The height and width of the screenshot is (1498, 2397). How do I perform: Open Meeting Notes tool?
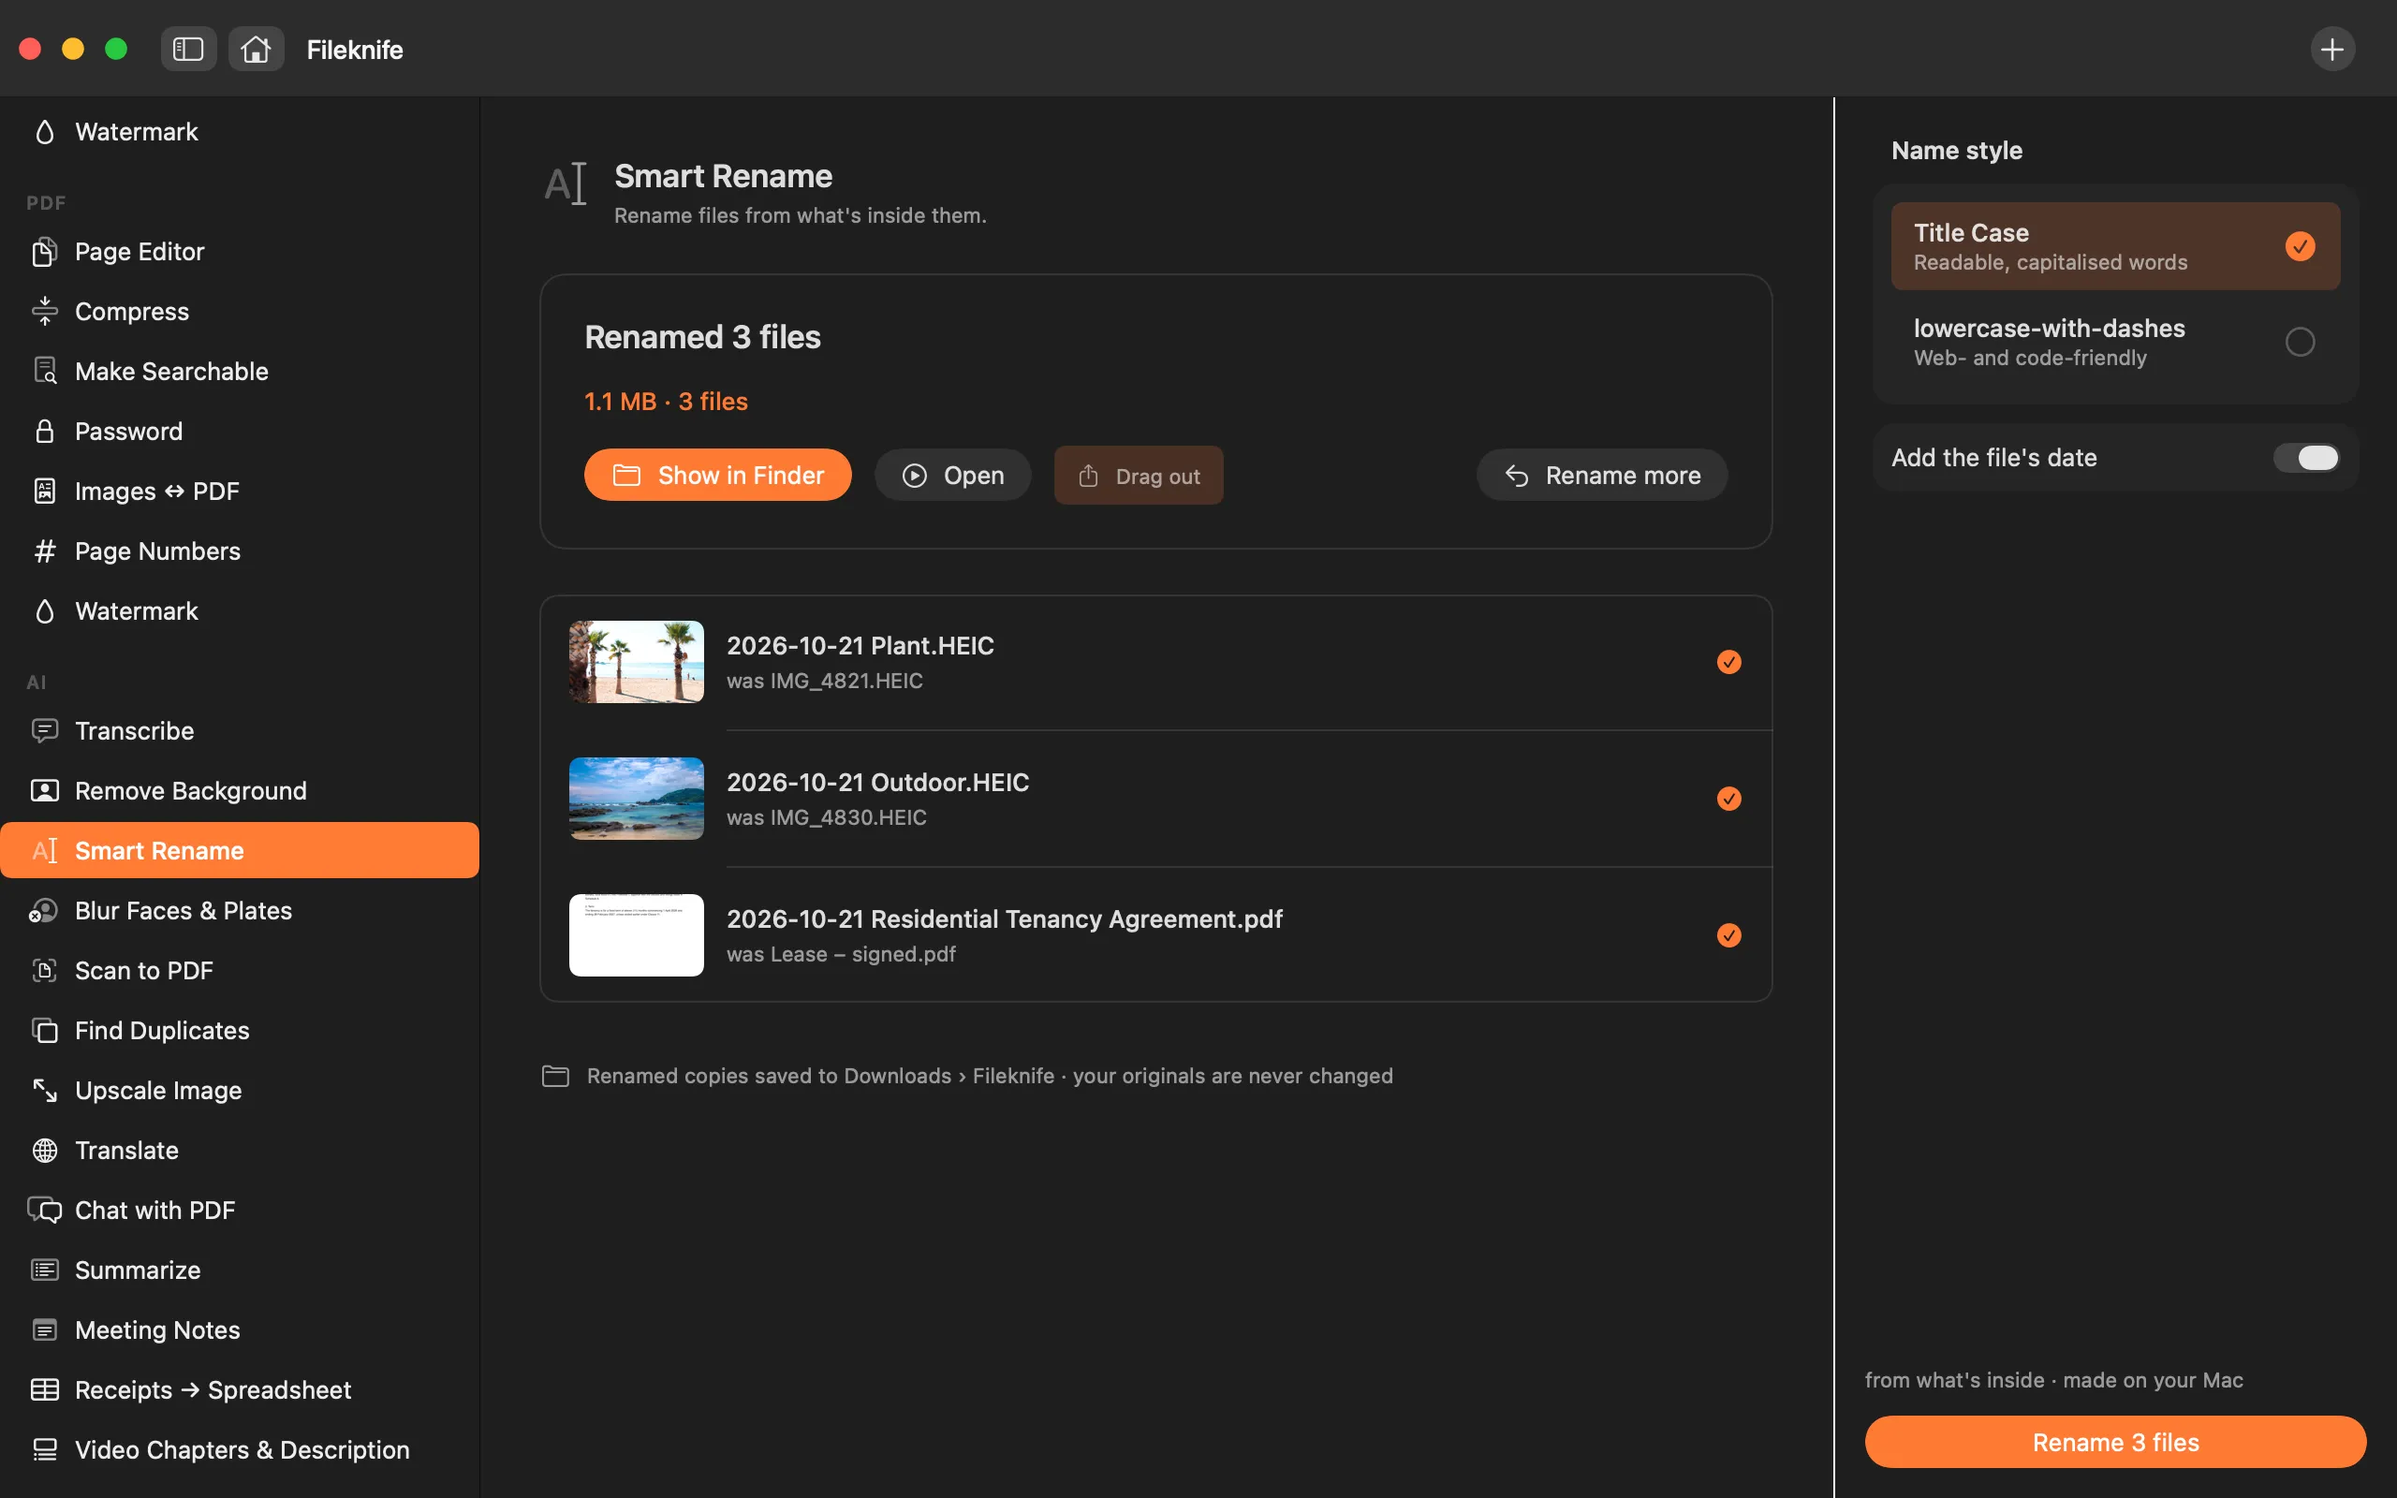tap(240, 1330)
